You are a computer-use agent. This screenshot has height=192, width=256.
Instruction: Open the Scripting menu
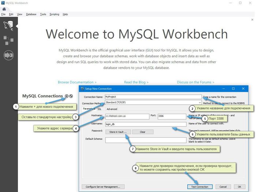pos(54,14)
